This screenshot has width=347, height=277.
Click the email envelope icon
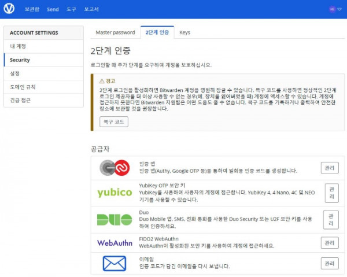click(x=114, y=264)
